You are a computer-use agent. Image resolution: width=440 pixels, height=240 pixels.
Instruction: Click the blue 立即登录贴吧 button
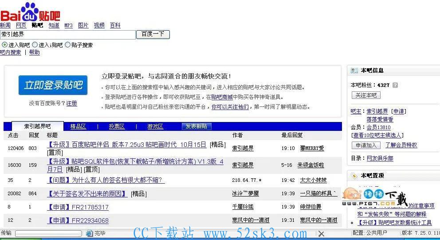(x=53, y=85)
